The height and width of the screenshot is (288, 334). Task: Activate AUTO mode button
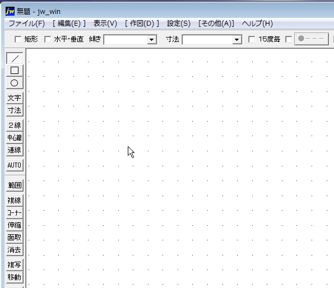coord(15,165)
